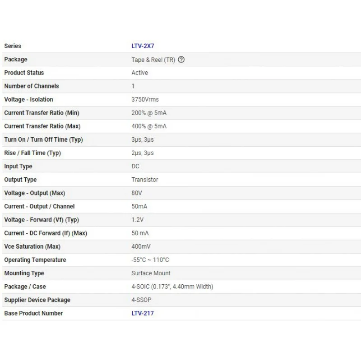Select the '4-SSOP' supplier package value

[x=141, y=300]
